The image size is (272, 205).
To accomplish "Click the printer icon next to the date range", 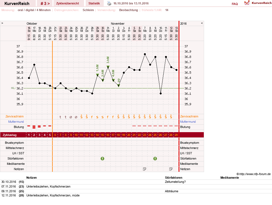I will tap(109, 3).
